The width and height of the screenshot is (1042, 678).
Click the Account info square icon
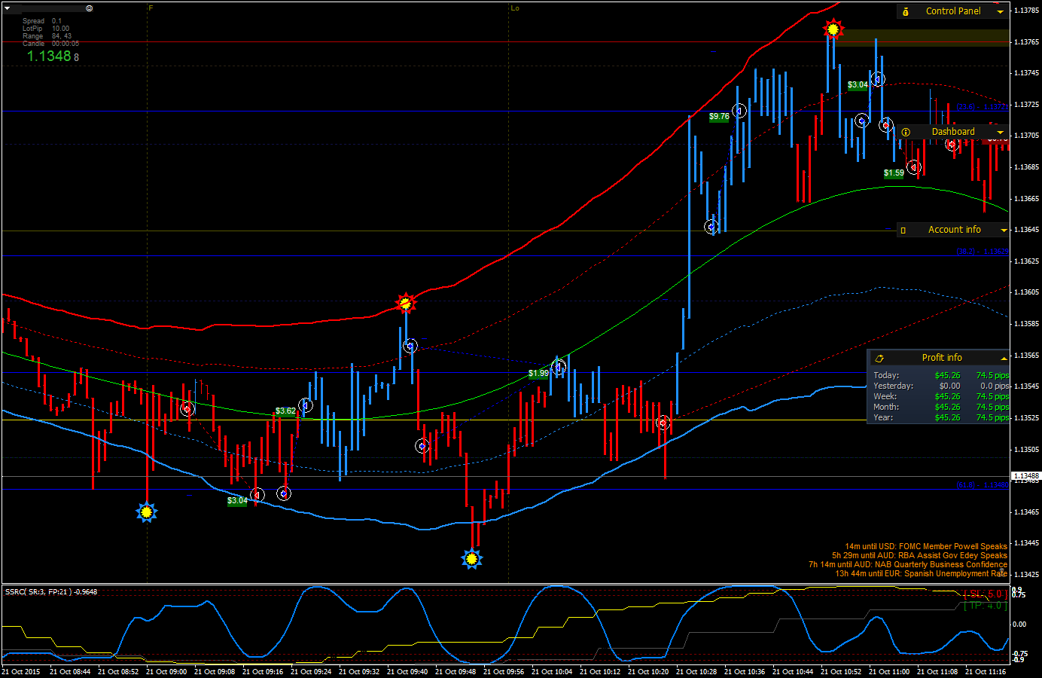(903, 231)
